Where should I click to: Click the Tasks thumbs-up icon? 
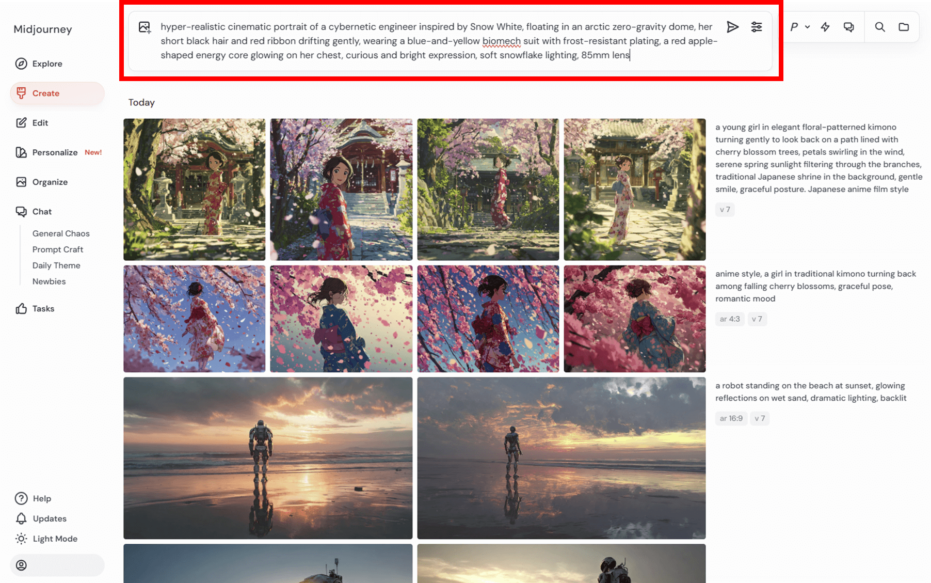pos(21,308)
